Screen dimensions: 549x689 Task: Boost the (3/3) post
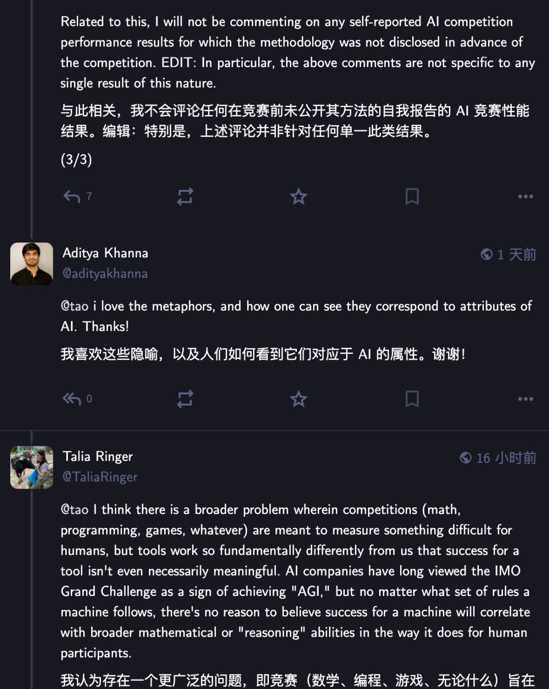click(185, 196)
